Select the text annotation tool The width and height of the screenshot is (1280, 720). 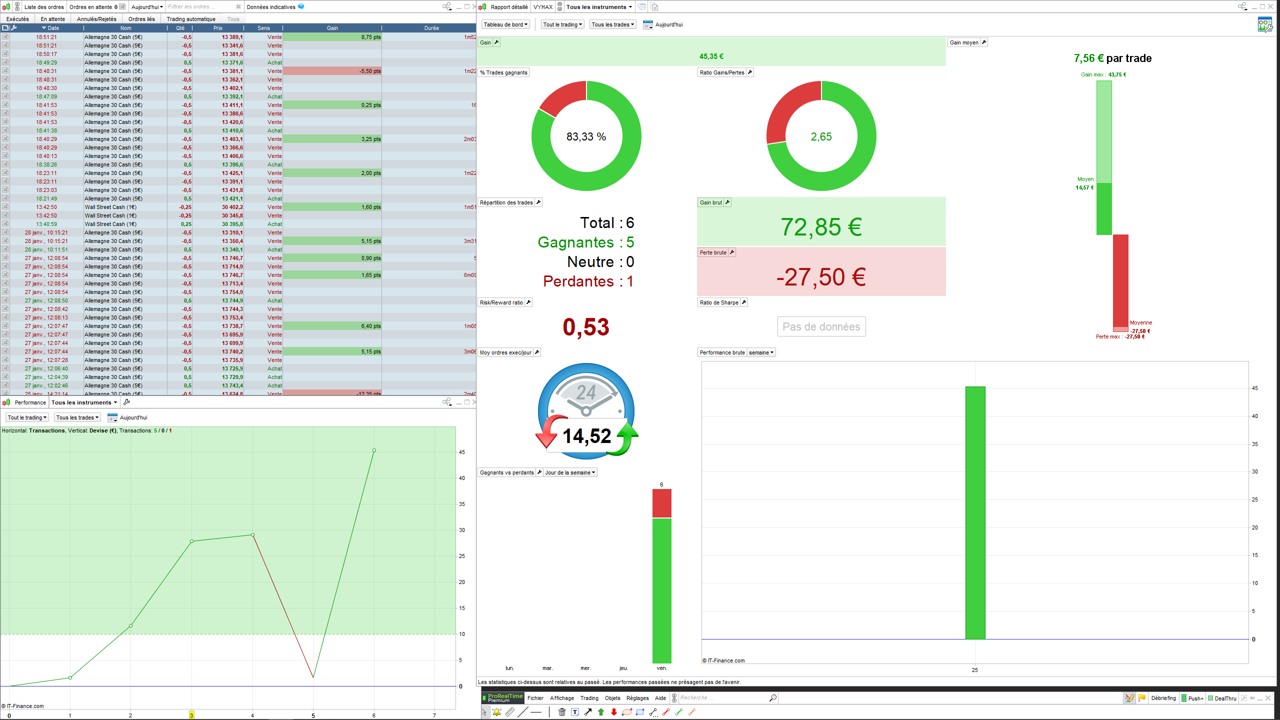point(575,712)
